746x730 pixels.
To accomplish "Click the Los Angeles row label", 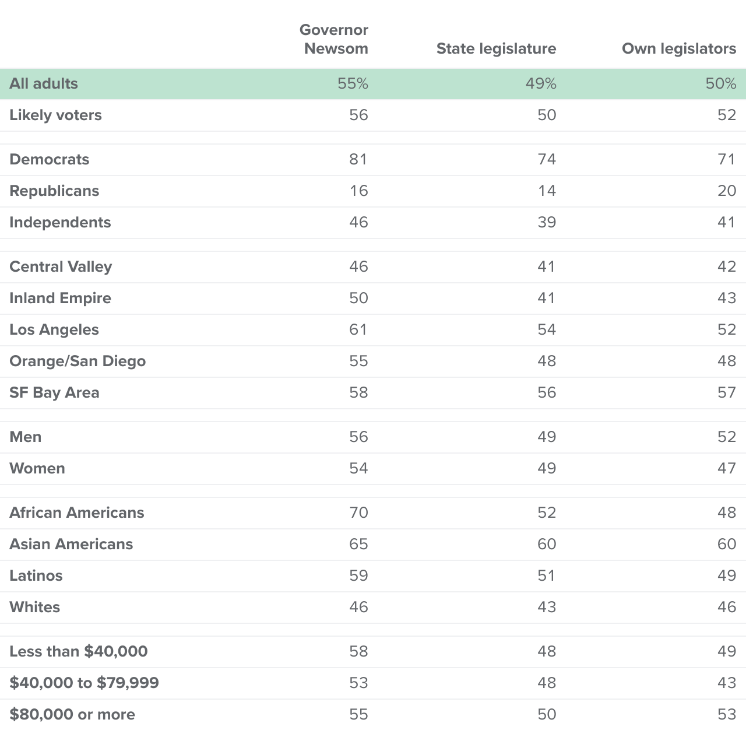I will coord(54,329).
